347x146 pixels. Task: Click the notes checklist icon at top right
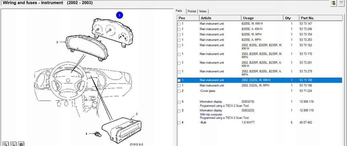[x=341, y=3]
